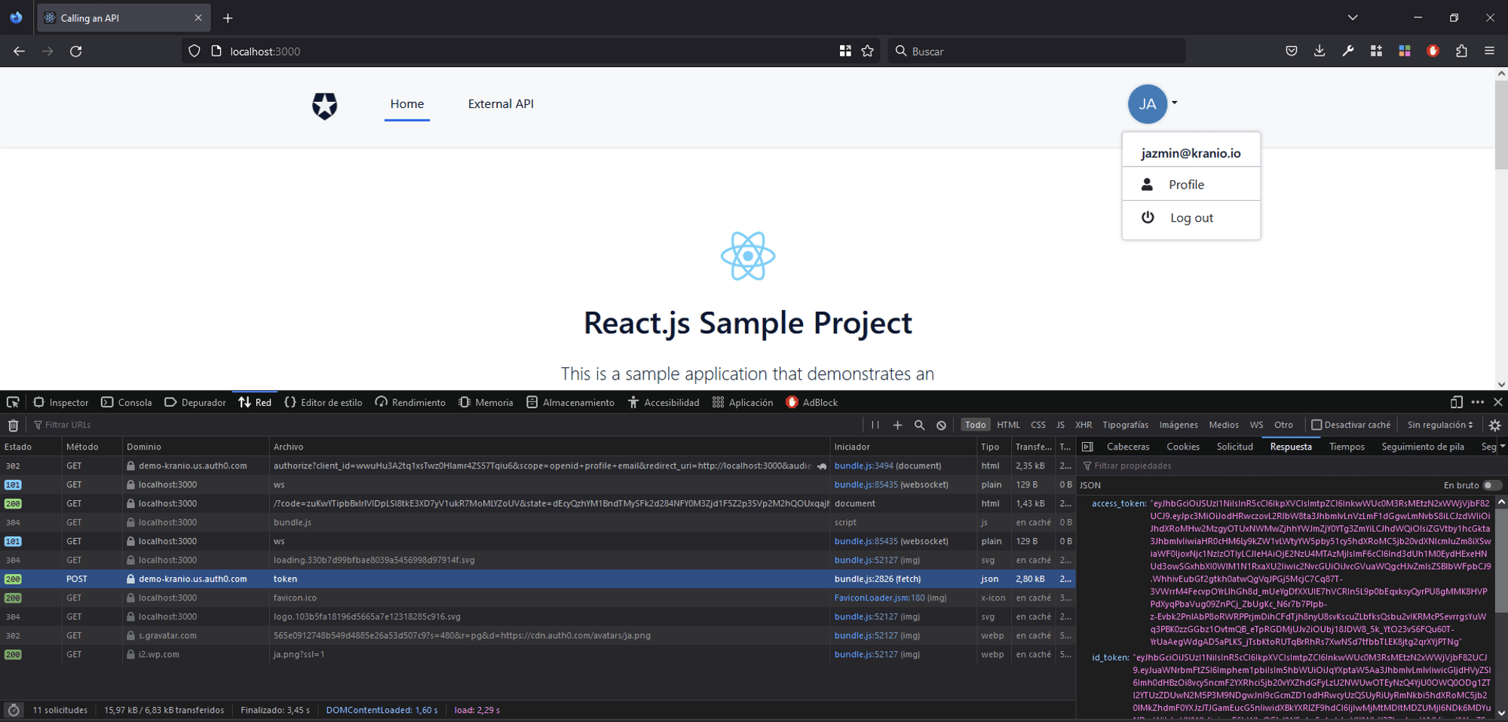This screenshot has height=722, width=1508.
Task: Enable the Desactivar caché checkbox
Action: point(1316,425)
